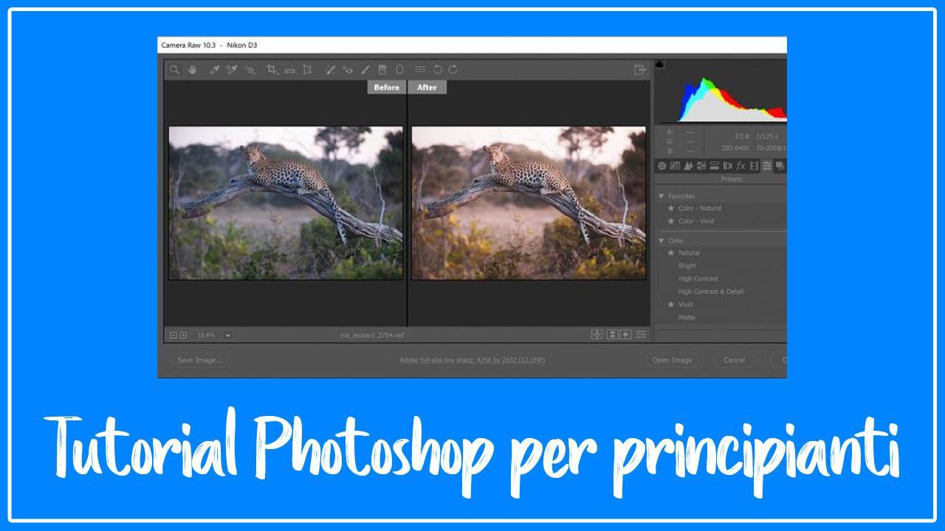945x531 pixels.
Task: Select the White Balance eyedropper tool
Action: pos(214,69)
